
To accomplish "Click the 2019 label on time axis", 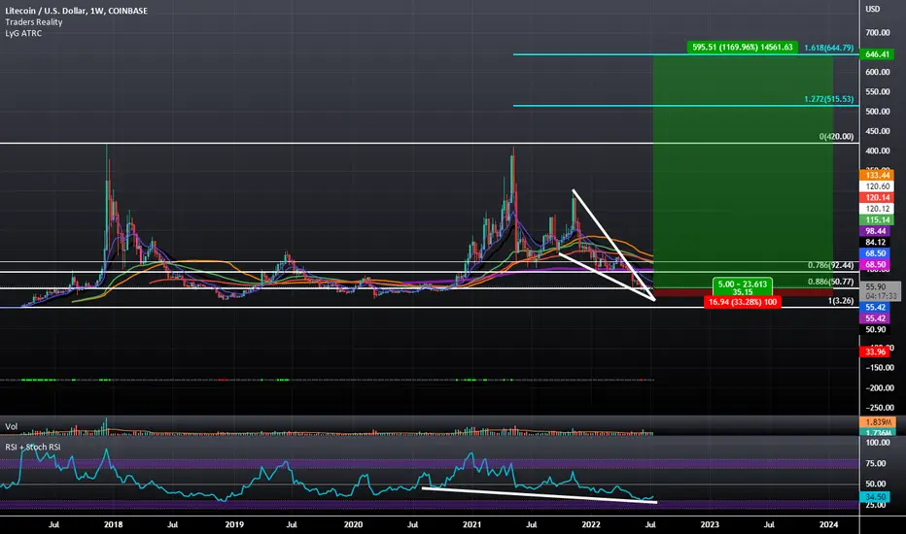I will [234, 524].
